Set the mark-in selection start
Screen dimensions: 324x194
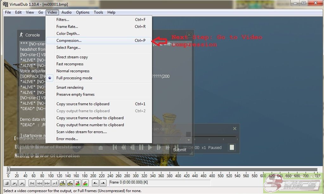[95, 183]
